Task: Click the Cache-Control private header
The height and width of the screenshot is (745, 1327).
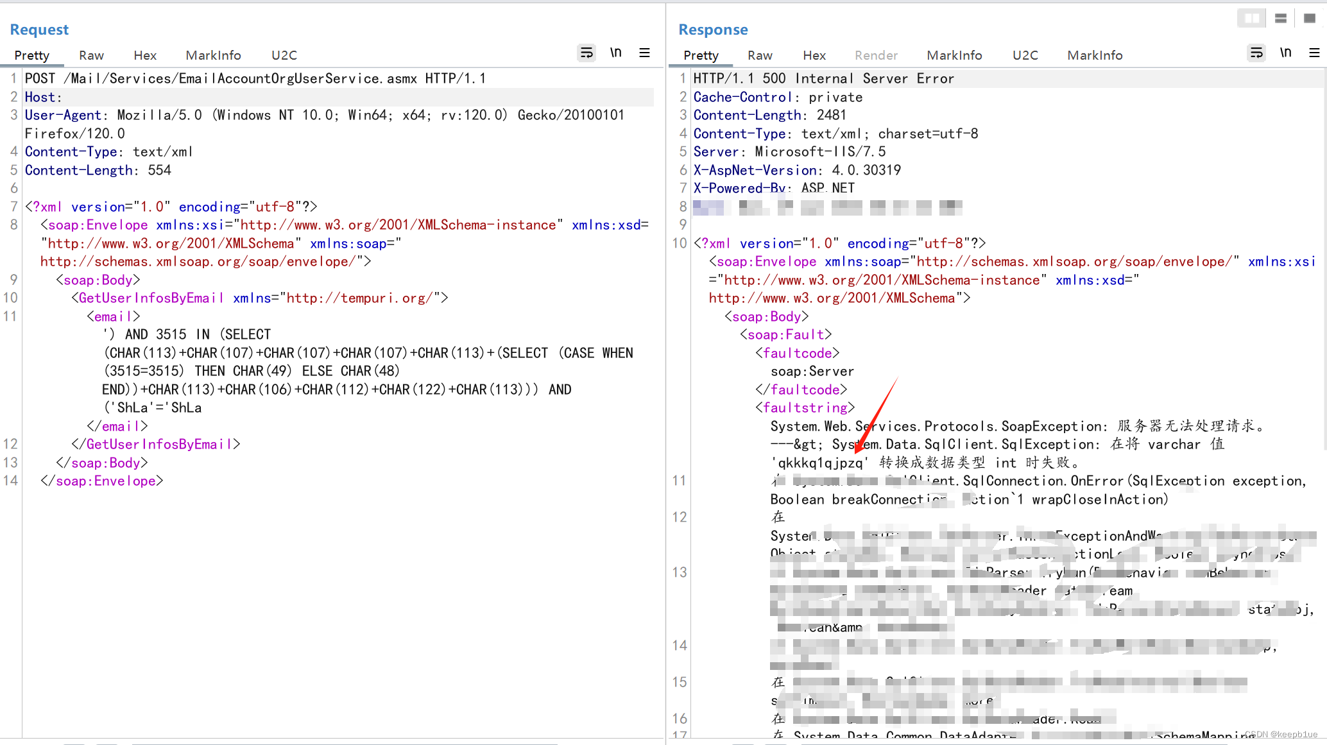Action: tap(778, 97)
